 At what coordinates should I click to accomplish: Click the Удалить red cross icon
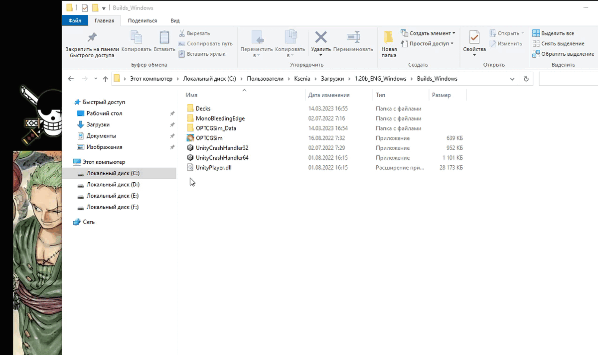(x=321, y=37)
